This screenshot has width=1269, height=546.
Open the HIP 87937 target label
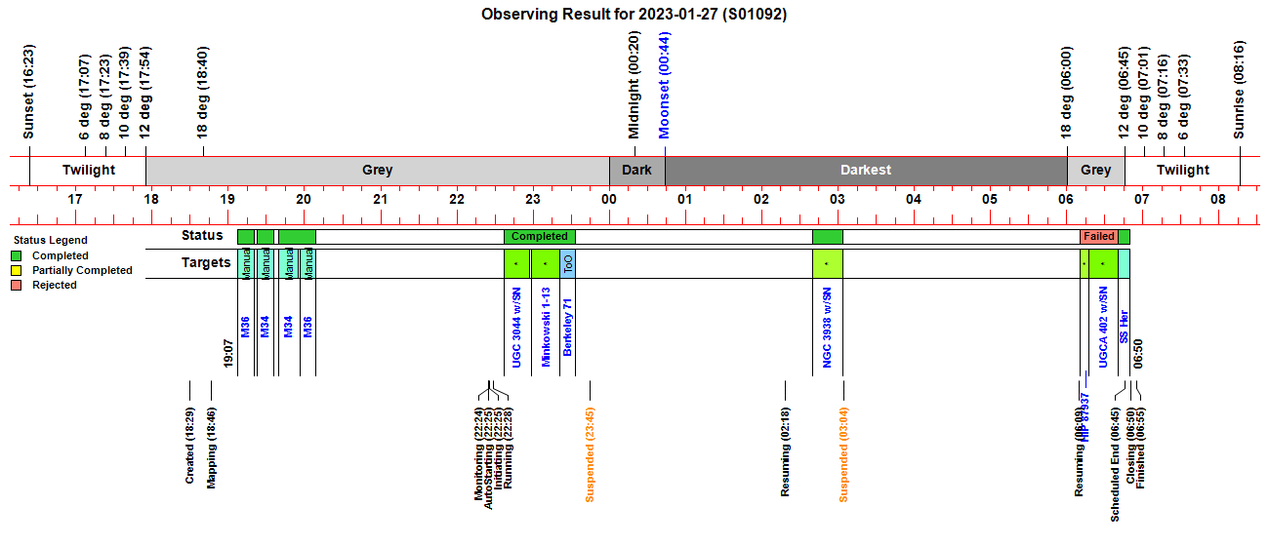tap(1085, 415)
